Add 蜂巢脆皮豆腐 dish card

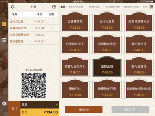point(107,89)
